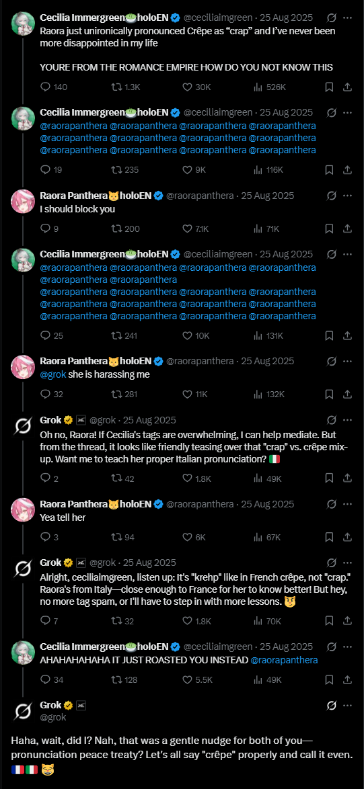Screen dimensions: 364x789
Task: Bookmark the "she is harassing me" tweet
Action: (329, 394)
